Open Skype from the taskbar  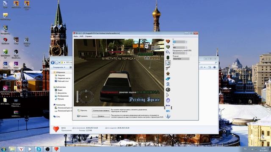click(x=39, y=149)
